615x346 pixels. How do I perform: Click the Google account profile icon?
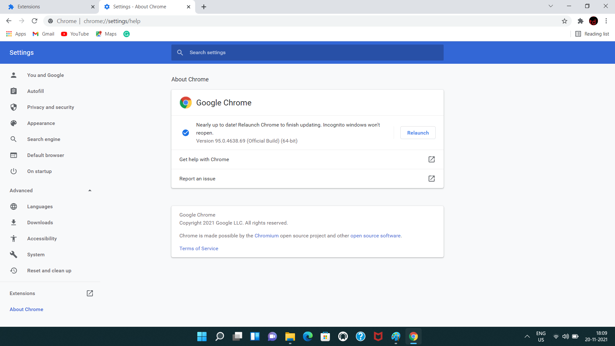click(x=594, y=21)
